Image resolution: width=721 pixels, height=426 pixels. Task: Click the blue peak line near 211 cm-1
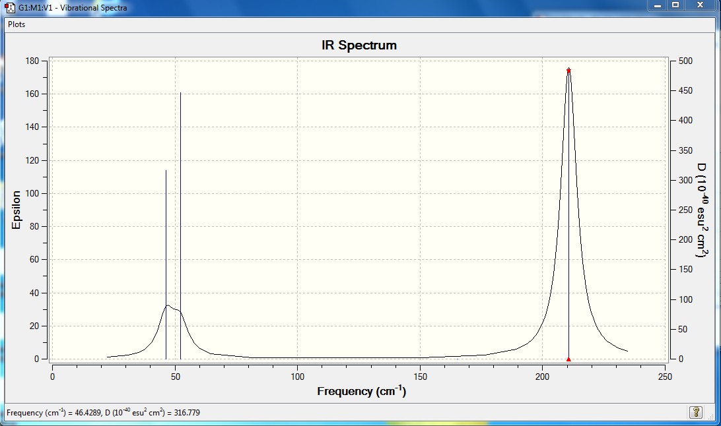(x=568, y=214)
